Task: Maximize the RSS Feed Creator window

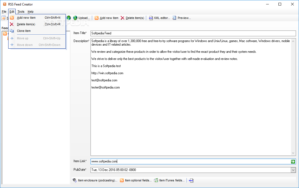Action: [x=280, y=4]
